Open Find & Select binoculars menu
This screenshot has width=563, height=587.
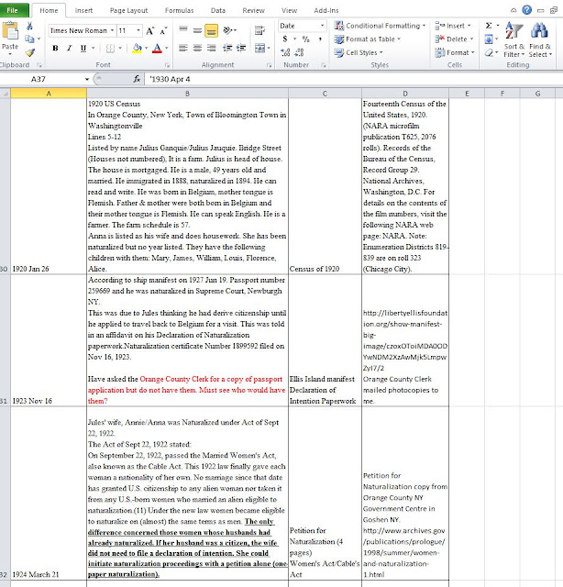[540, 39]
